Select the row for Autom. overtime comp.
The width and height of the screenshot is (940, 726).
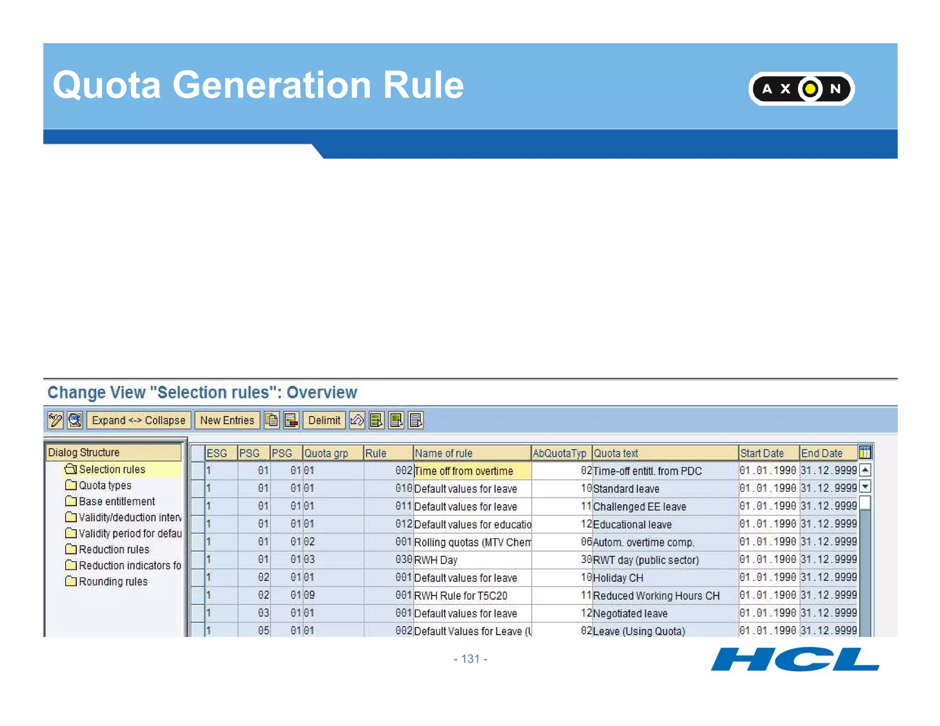[x=197, y=542]
